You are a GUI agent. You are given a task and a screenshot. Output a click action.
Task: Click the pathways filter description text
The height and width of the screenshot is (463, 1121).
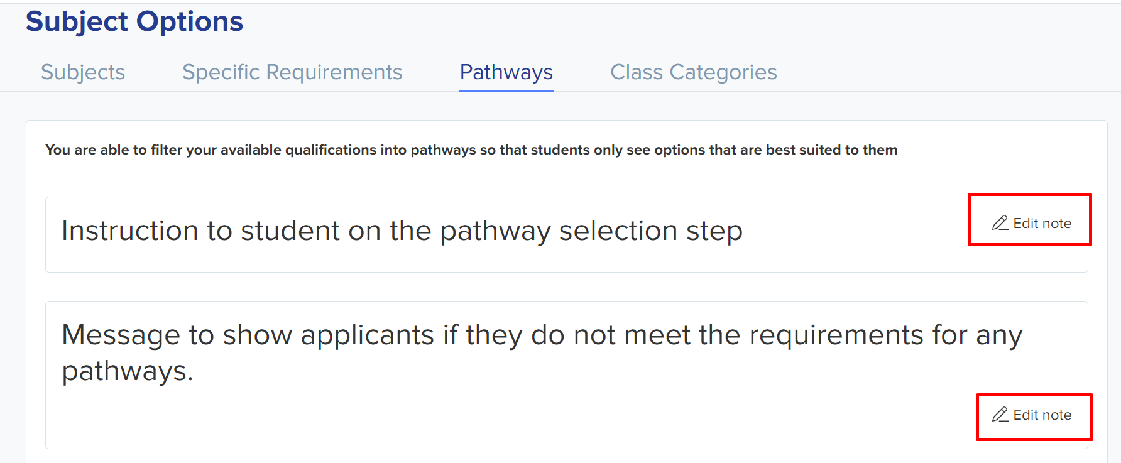tap(471, 150)
